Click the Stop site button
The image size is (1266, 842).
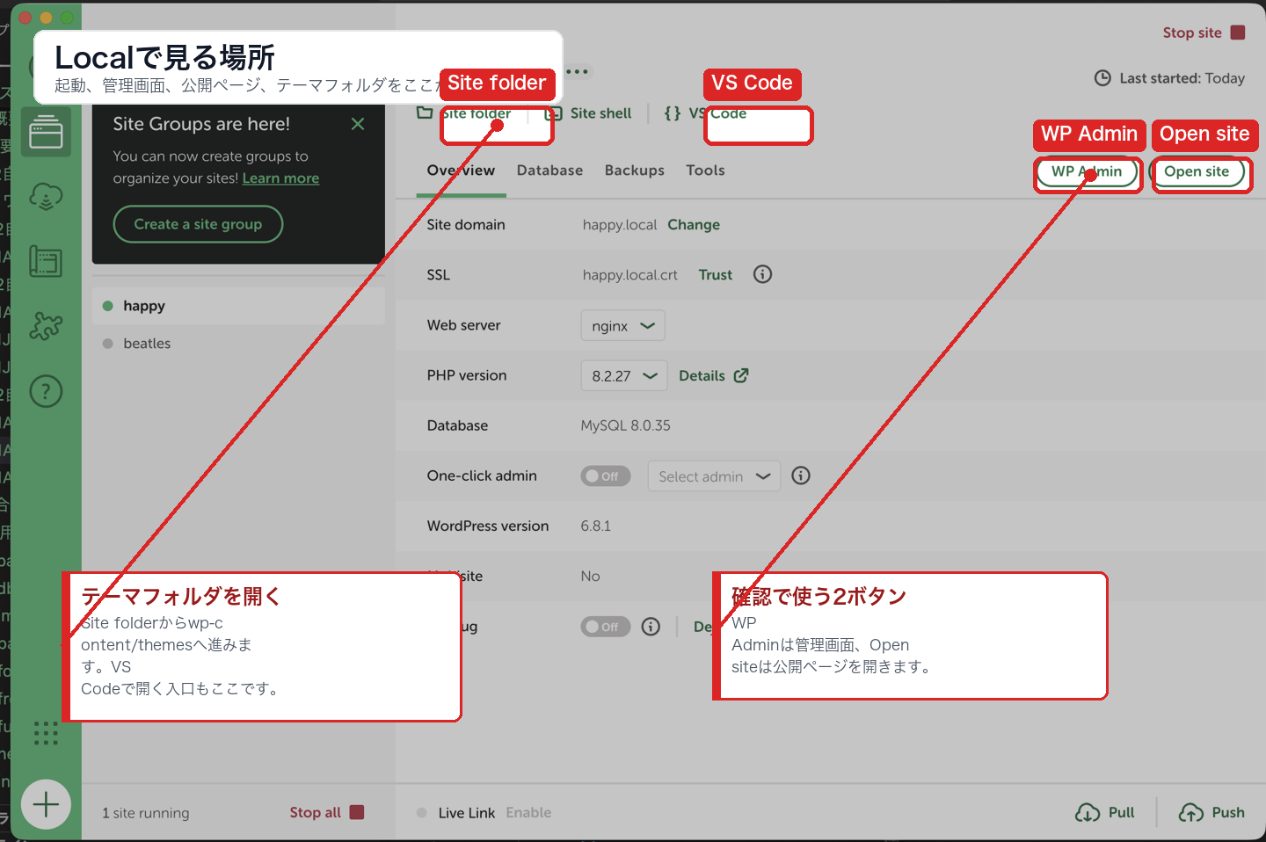[x=1204, y=33]
